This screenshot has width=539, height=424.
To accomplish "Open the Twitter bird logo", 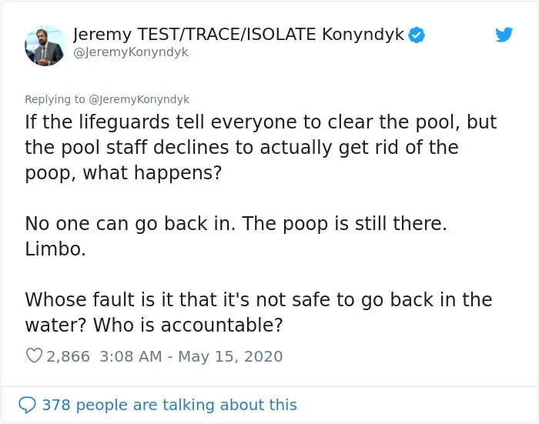I will pos(504,35).
